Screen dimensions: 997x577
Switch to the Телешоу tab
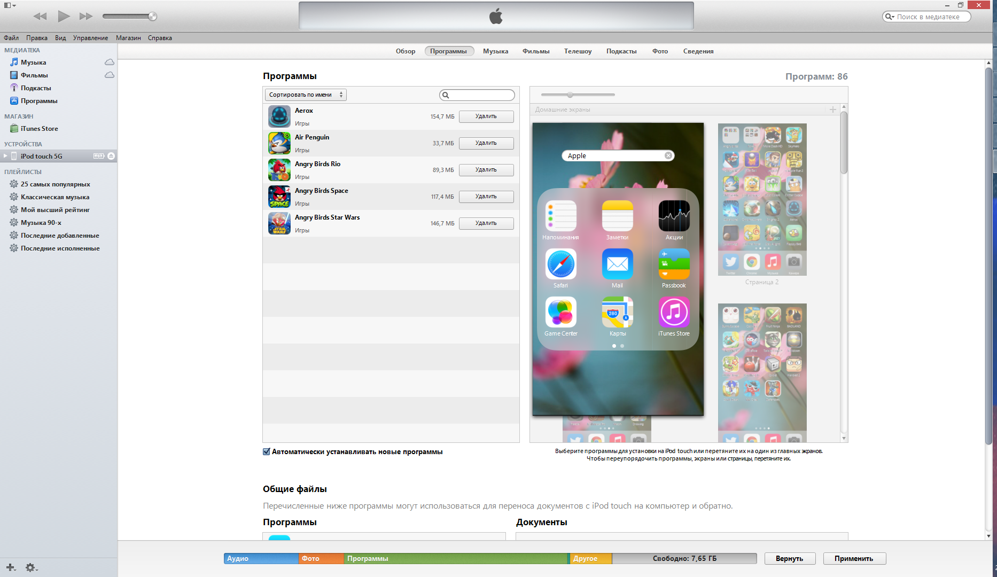(578, 51)
